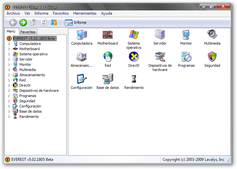Screen dimensions: 237x169
Task: Expand the Red tree node
Action: point(9,80)
